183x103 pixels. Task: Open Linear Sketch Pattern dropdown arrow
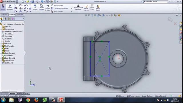point(72,8)
